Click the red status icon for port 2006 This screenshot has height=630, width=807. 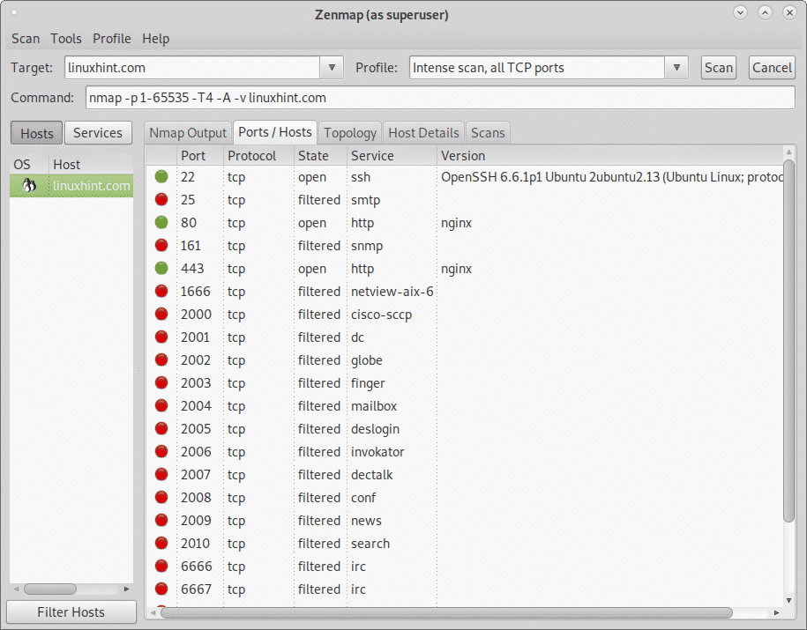click(161, 451)
